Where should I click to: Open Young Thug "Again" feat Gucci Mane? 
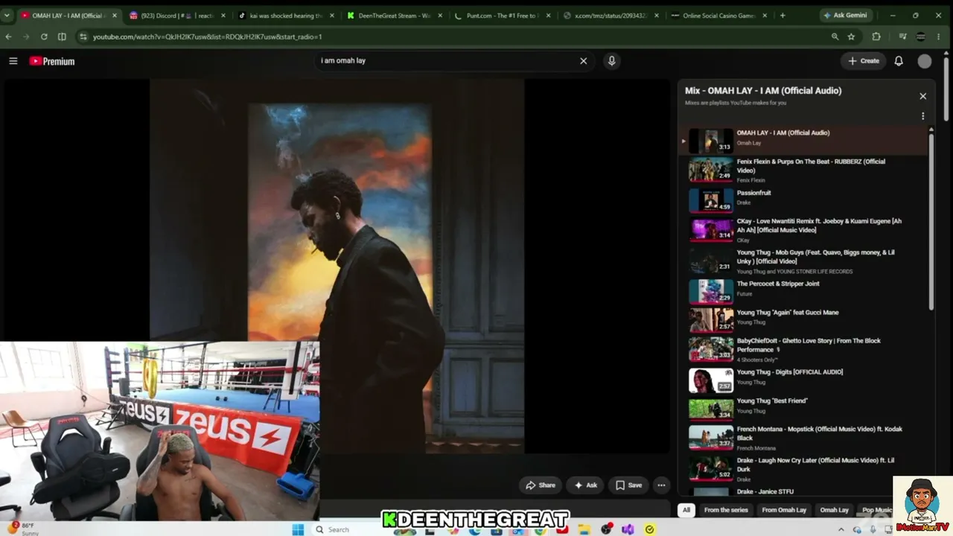tap(788, 313)
